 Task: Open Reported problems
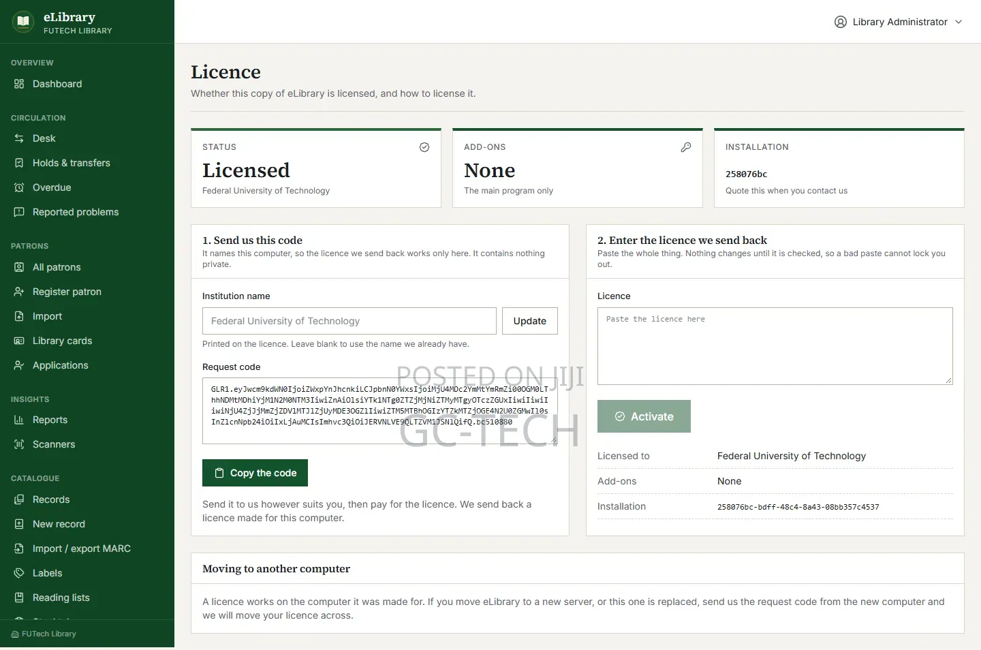(x=87, y=212)
